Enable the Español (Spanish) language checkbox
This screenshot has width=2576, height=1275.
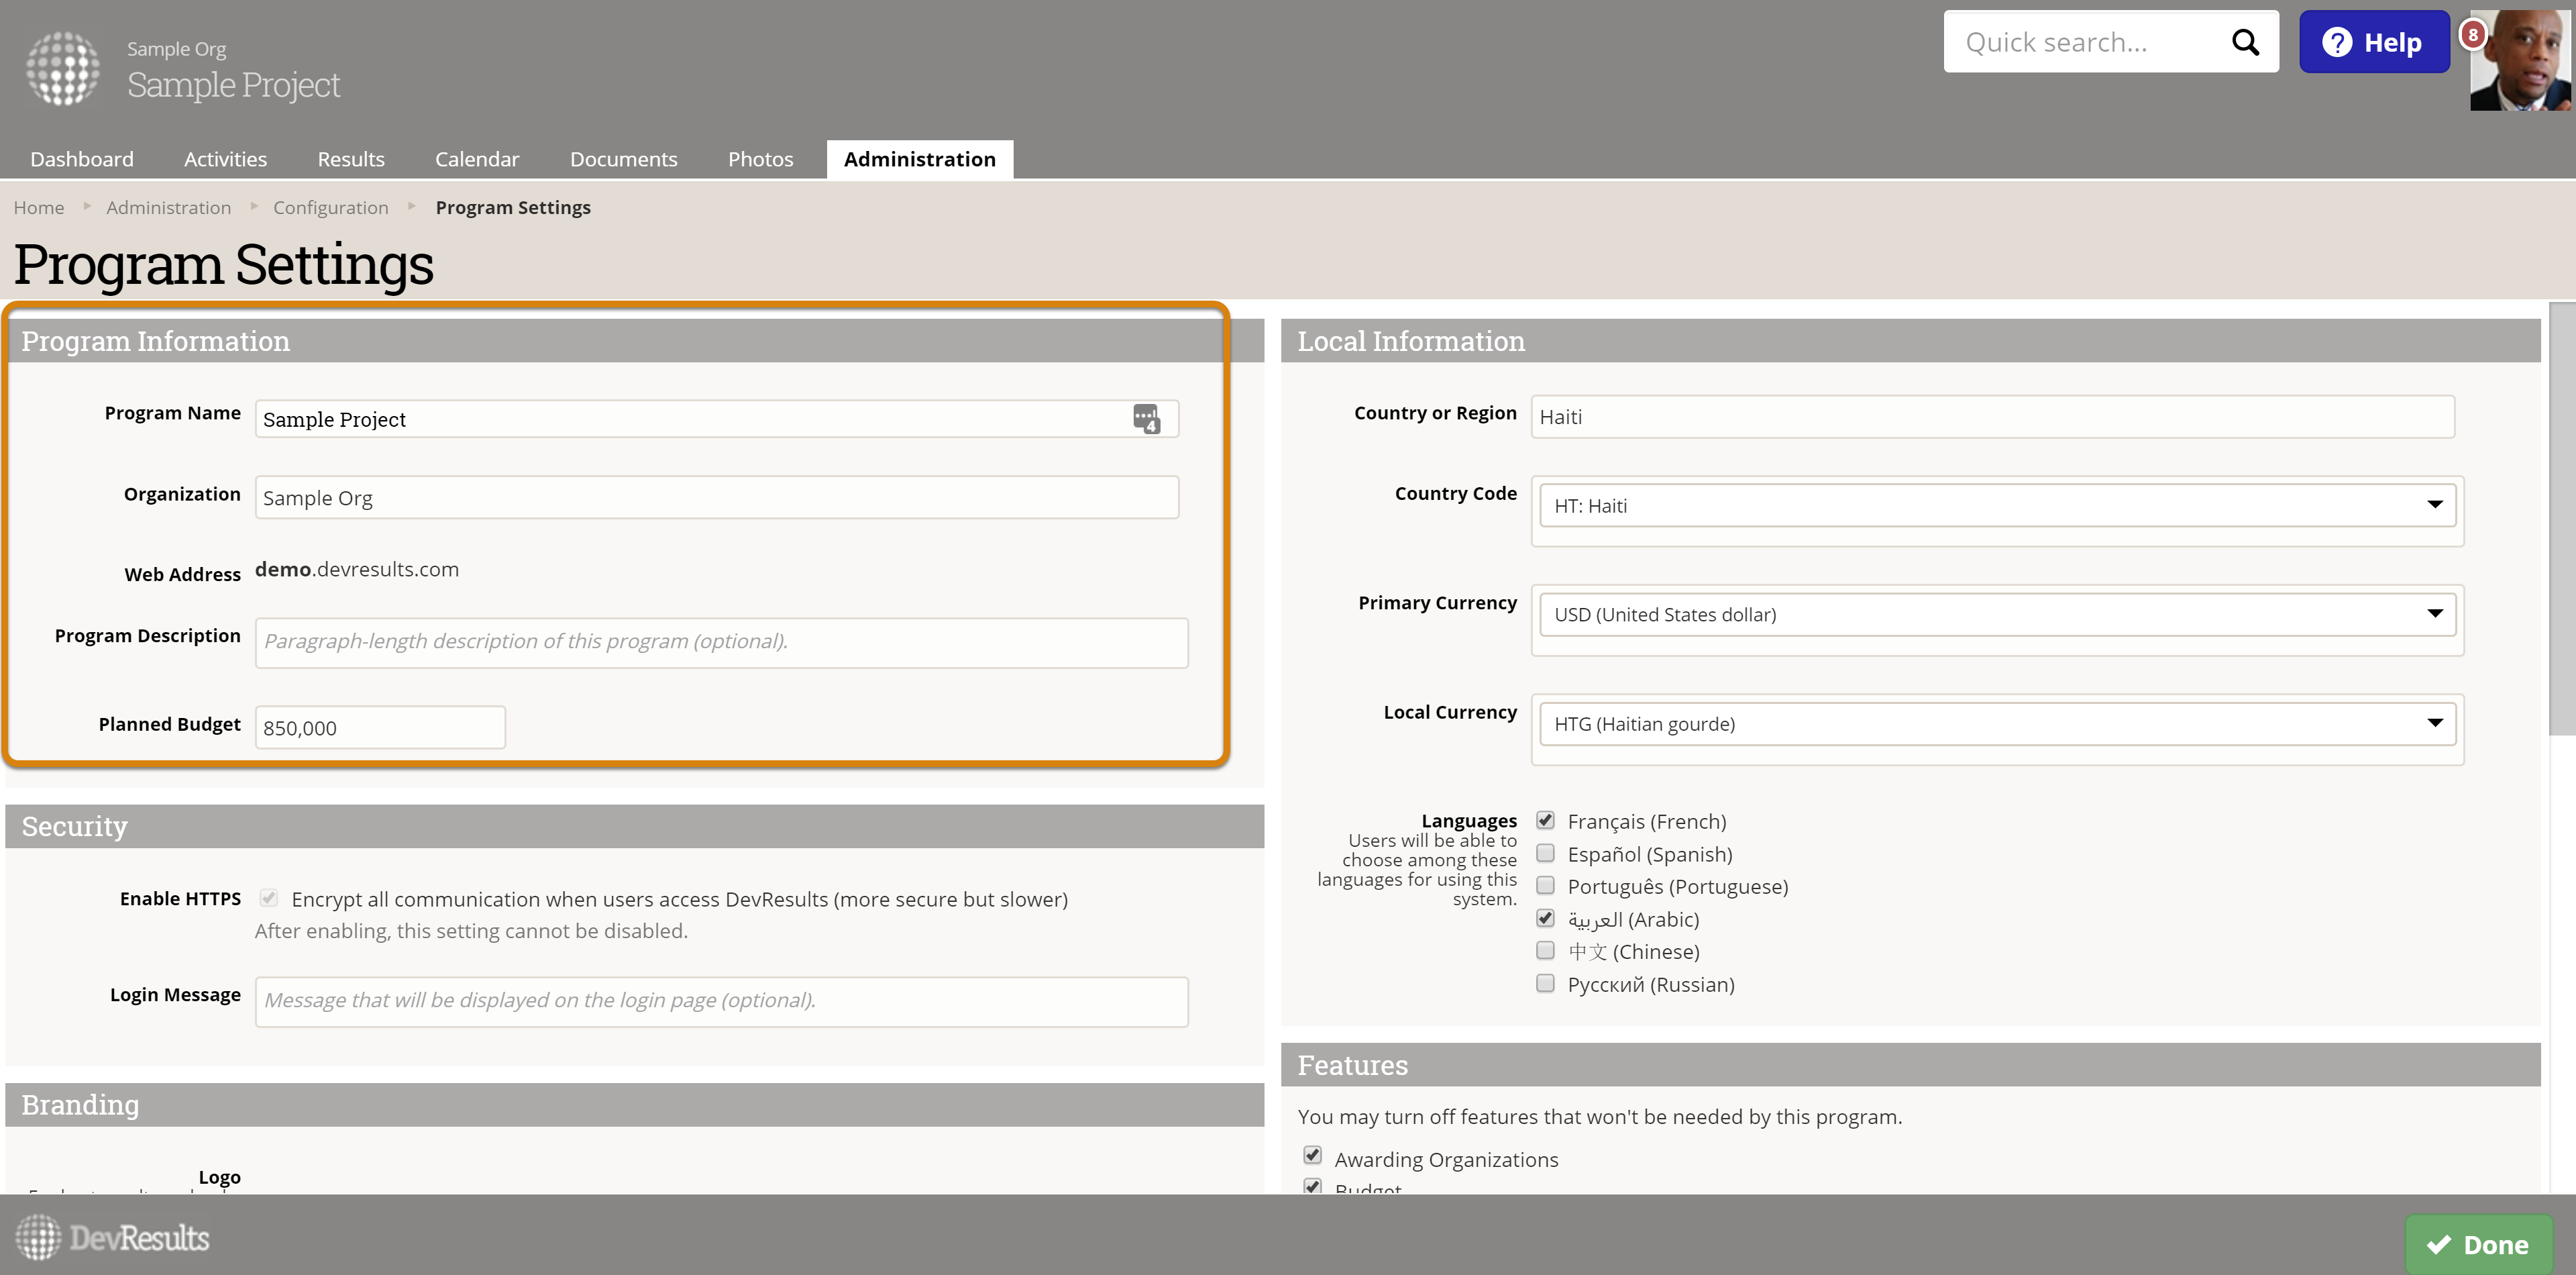click(x=1545, y=853)
